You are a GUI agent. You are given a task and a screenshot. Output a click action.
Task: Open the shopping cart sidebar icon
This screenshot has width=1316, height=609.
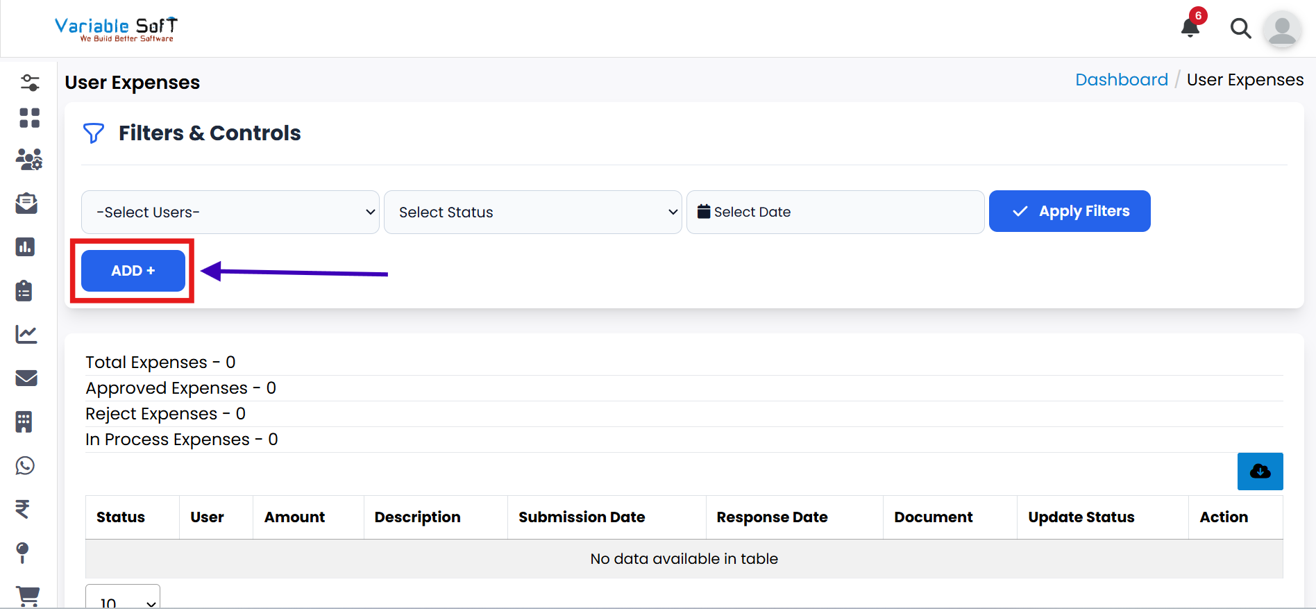coord(27,596)
